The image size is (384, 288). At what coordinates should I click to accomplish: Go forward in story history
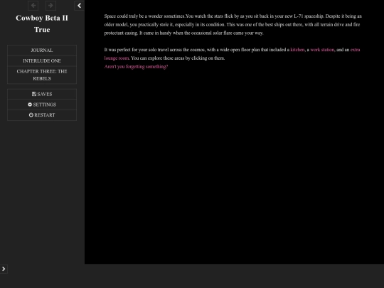tap(50, 6)
